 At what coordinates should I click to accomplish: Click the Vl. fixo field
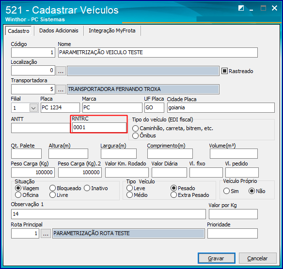(x=206, y=172)
